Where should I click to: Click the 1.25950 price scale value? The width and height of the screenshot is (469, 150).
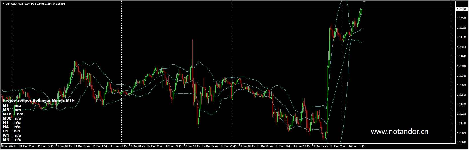[462, 57]
